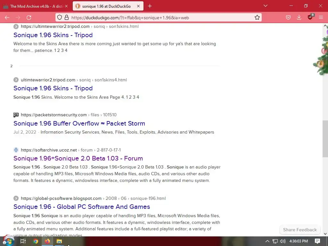Select Firefox on the taskbar

tap(47, 241)
